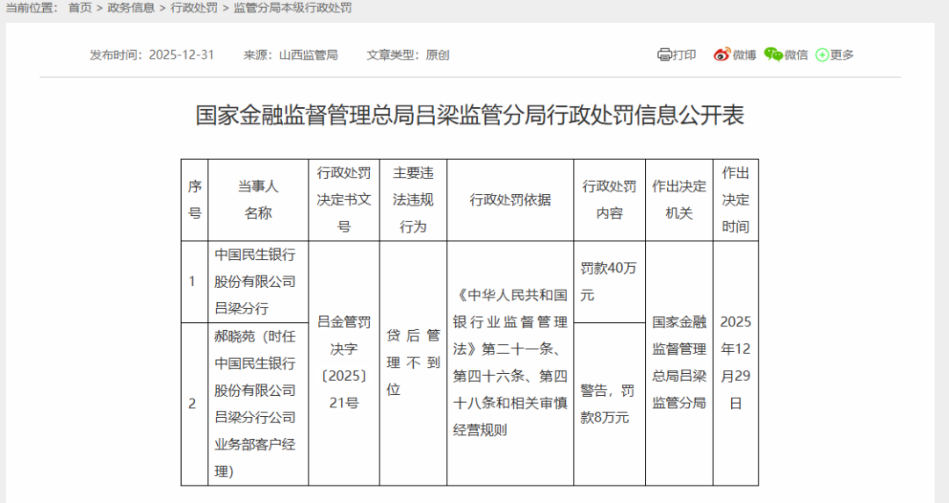This screenshot has width=949, height=503.
Task: Click row number 2 cell
Action: [x=195, y=404]
